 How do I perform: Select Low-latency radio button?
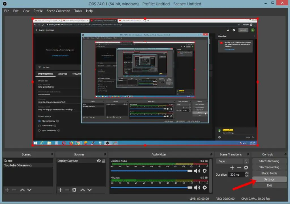coord(39,126)
